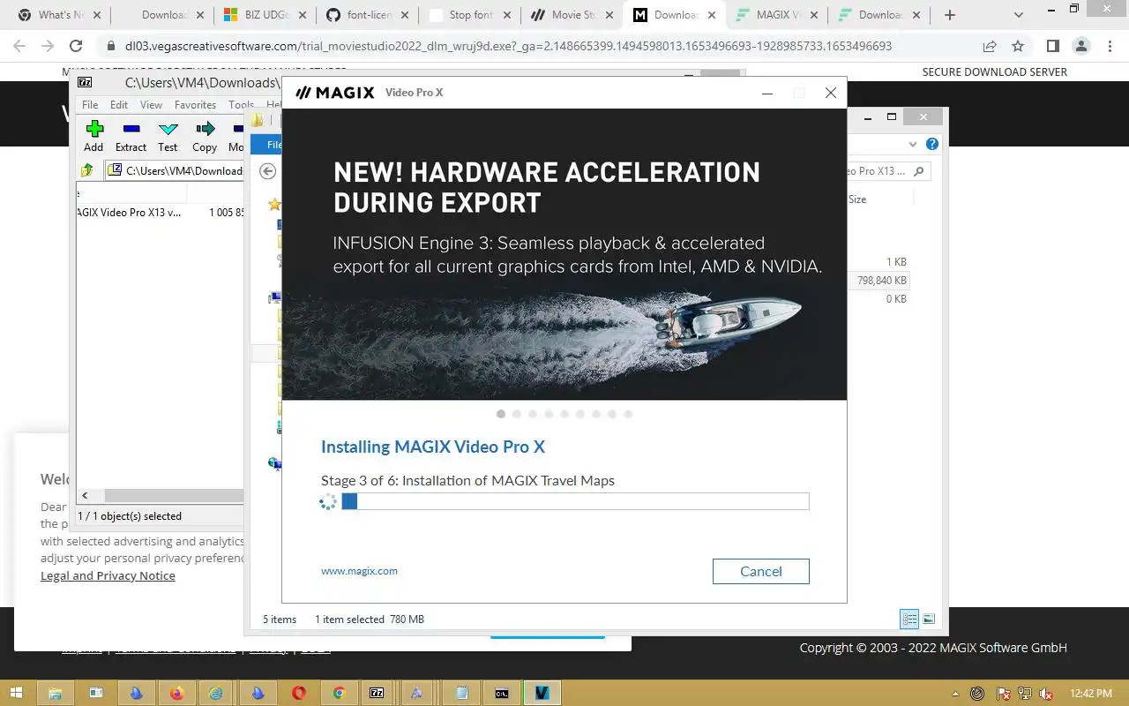Open Explorer help question mark icon

932,144
